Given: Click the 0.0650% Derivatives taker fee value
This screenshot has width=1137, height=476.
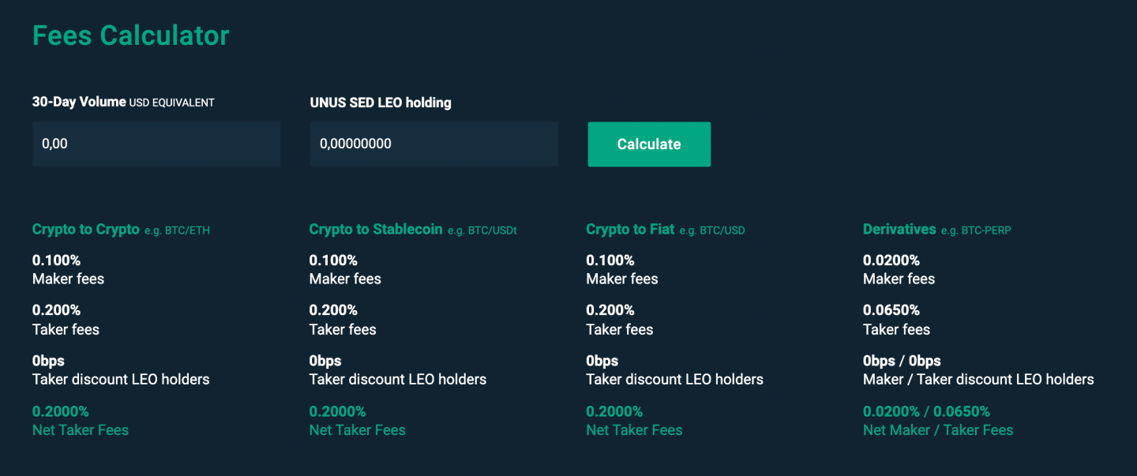Looking at the screenshot, I should click(x=891, y=310).
